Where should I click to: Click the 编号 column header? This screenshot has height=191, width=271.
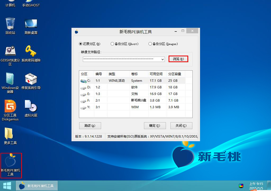coord(100,74)
